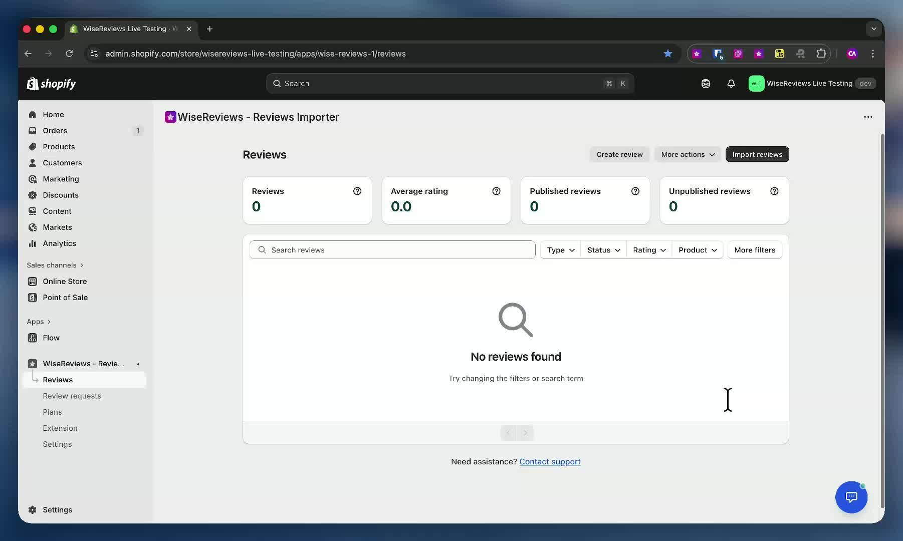Image resolution: width=903 pixels, height=541 pixels.
Task: Click the Shopify logo in header
Action: tap(51, 84)
